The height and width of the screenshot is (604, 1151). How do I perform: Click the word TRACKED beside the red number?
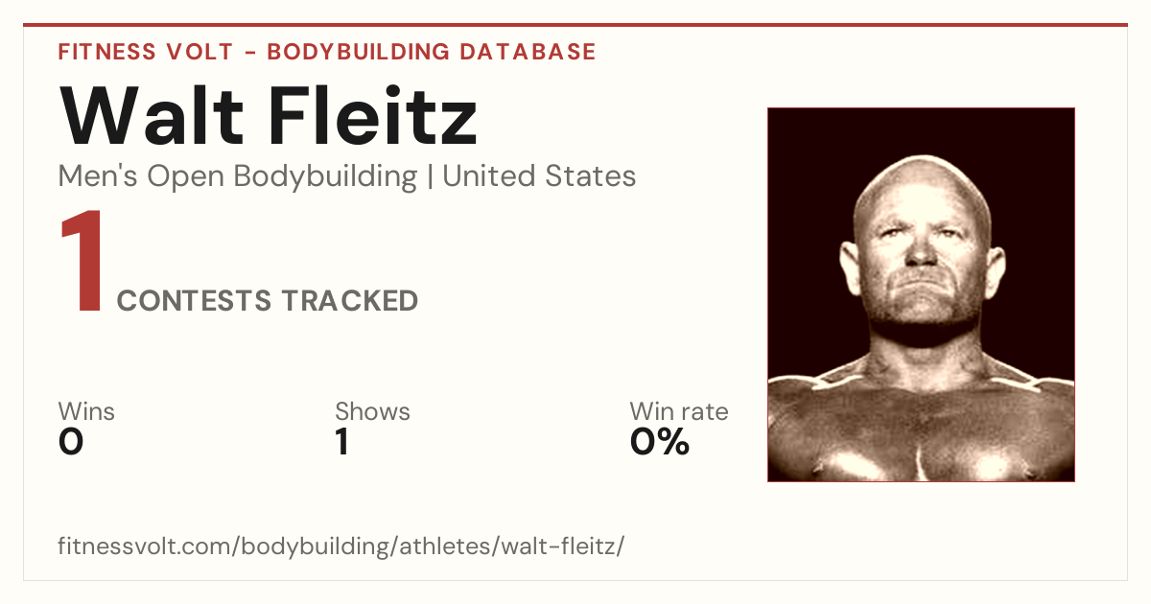[349, 301]
